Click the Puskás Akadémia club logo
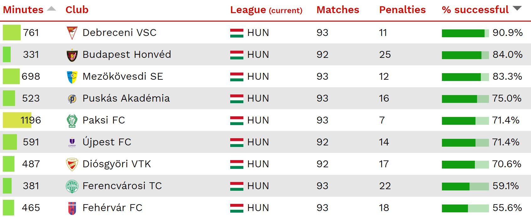The height and width of the screenshot is (217, 531). coord(72,99)
